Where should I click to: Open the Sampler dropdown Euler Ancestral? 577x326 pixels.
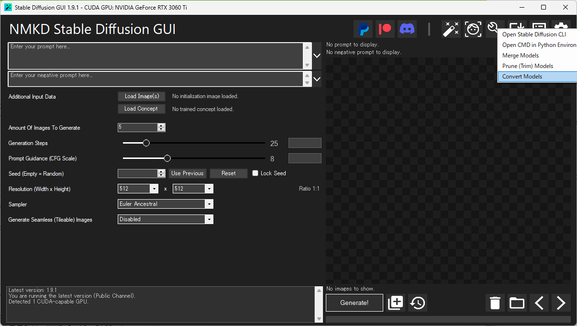pyautogui.click(x=166, y=204)
